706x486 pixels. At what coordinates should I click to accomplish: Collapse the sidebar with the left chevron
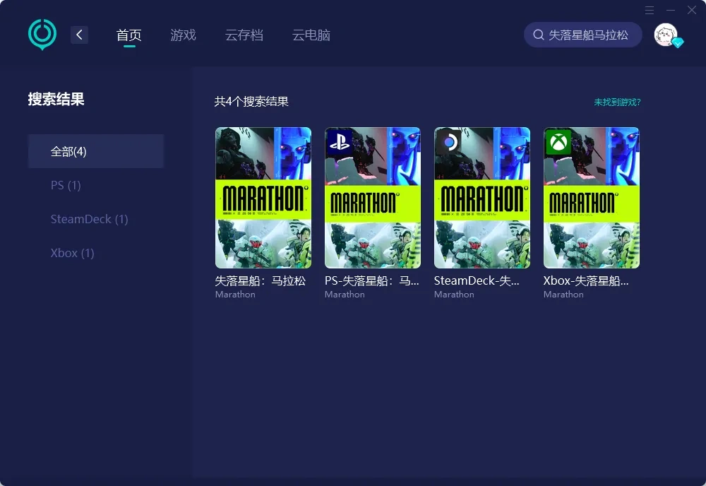(79, 34)
